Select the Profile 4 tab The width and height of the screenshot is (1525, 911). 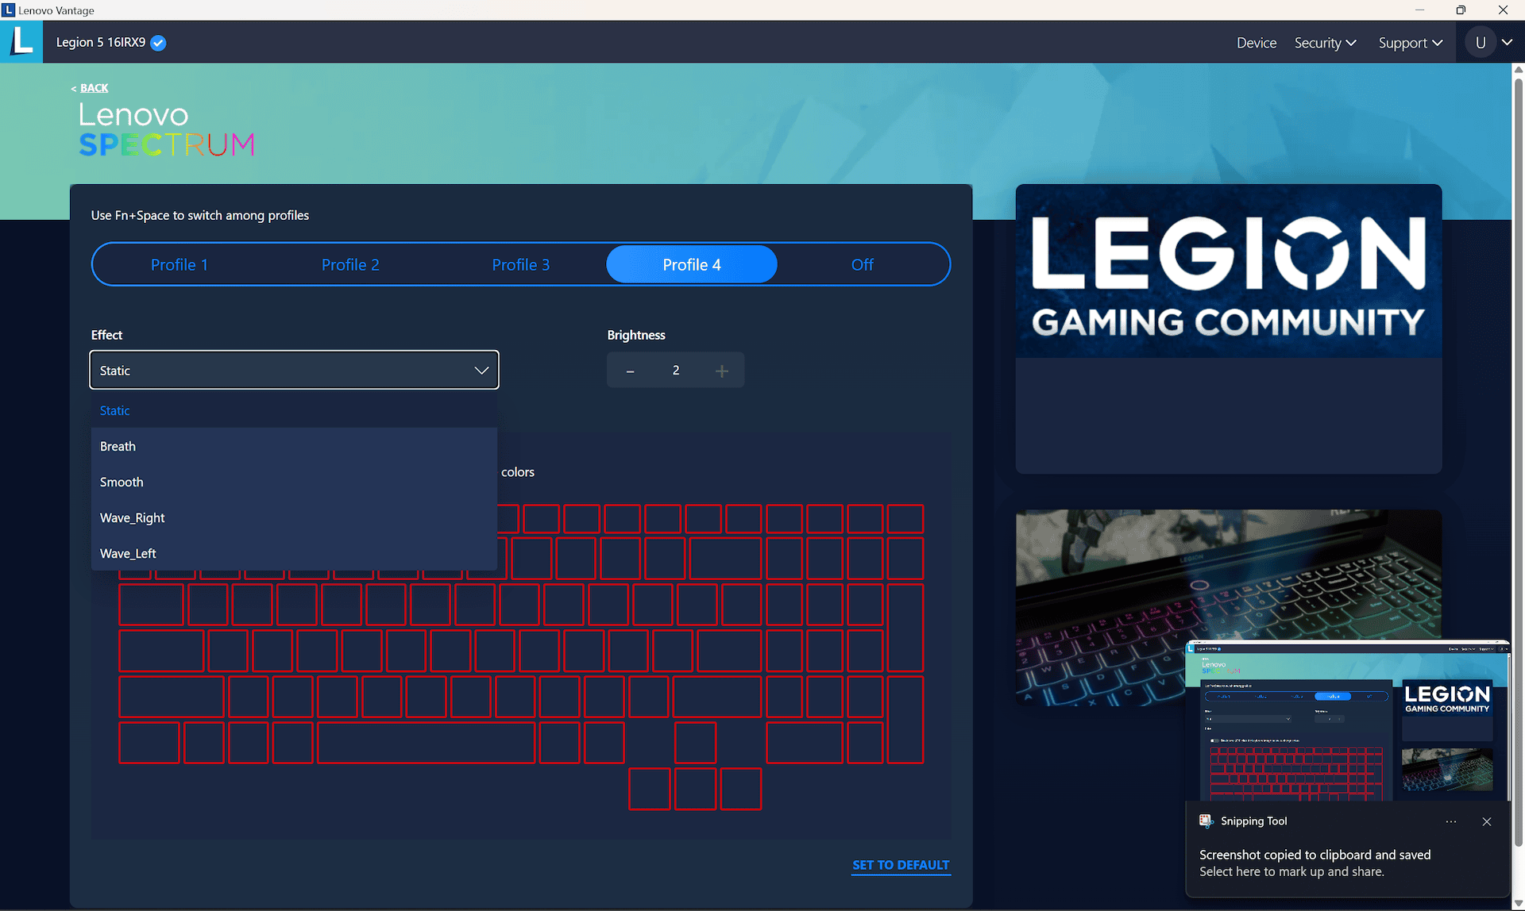pyautogui.click(x=692, y=264)
